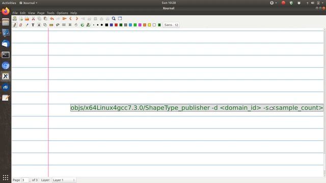
Task: Select the Text tool
Action: [33, 25]
